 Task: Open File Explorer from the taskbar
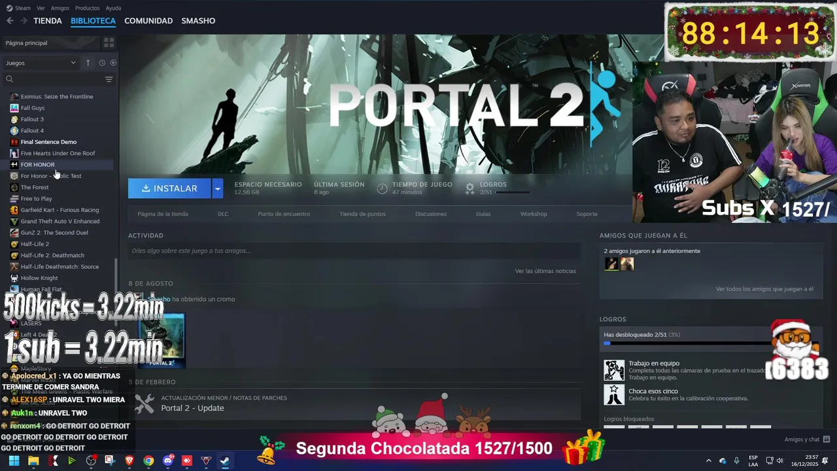point(33,461)
